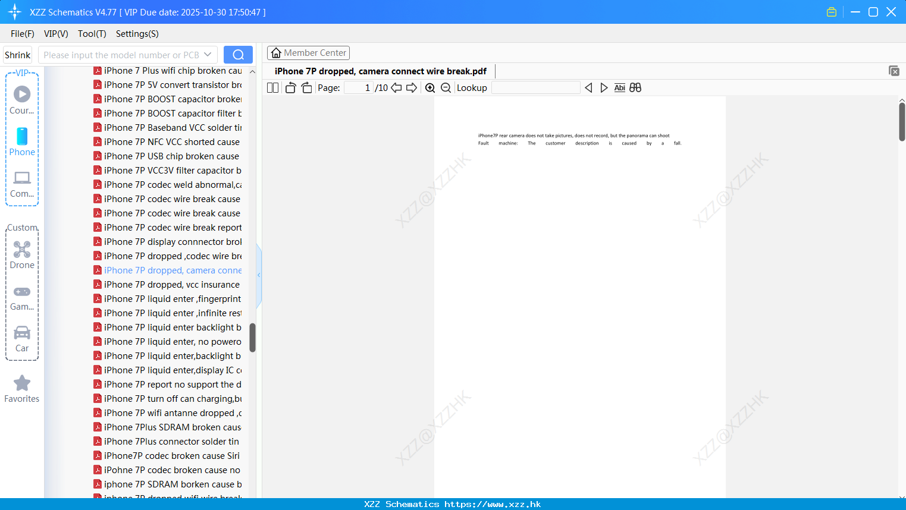Open iPhone 7P liquid enter, no power file

[167, 342]
